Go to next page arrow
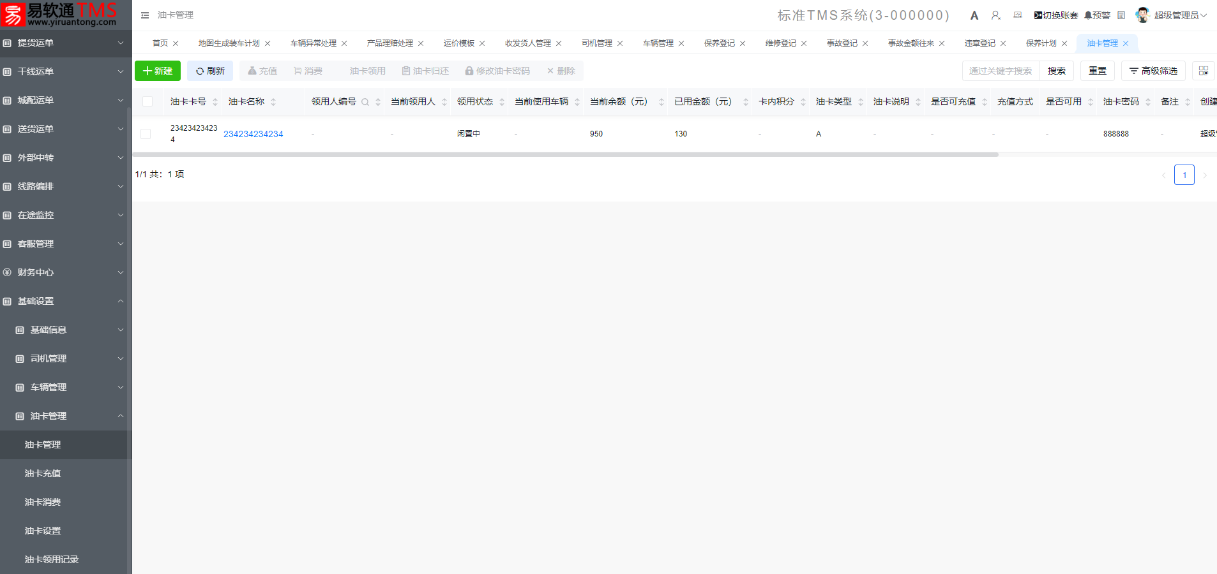Screen dimensions: 1217x574 click(1205, 175)
